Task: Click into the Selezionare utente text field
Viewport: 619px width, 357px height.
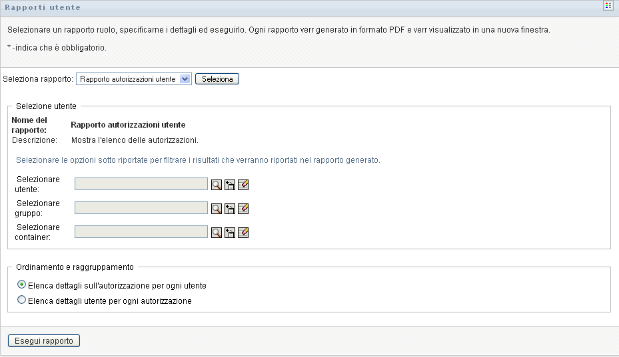Action: click(x=141, y=184)
